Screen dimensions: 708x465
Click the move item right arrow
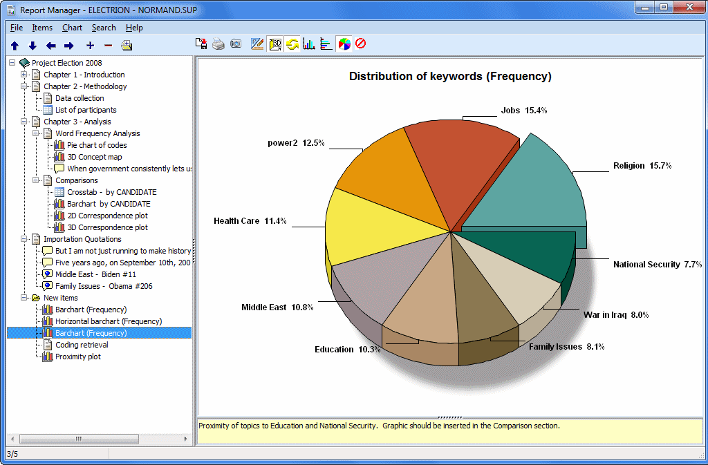point(68,46)
